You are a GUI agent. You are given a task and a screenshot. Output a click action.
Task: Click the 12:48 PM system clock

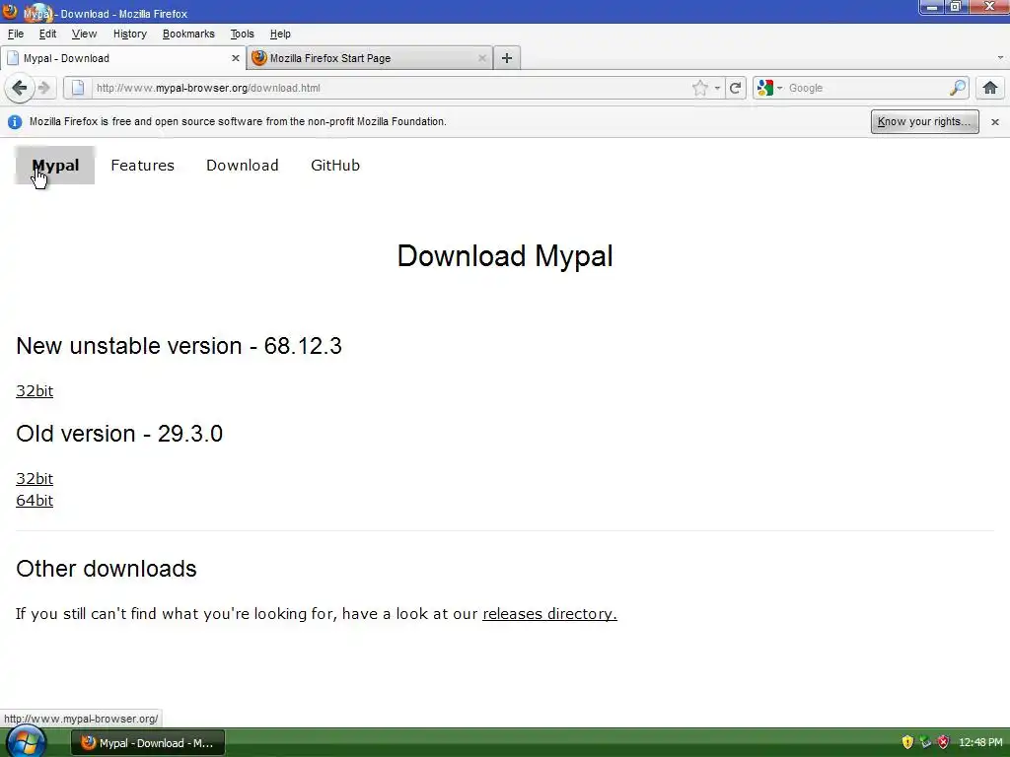pos(980,743)
